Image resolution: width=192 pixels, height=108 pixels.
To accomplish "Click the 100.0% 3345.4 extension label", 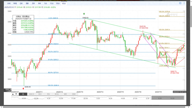I will point(164,30).
